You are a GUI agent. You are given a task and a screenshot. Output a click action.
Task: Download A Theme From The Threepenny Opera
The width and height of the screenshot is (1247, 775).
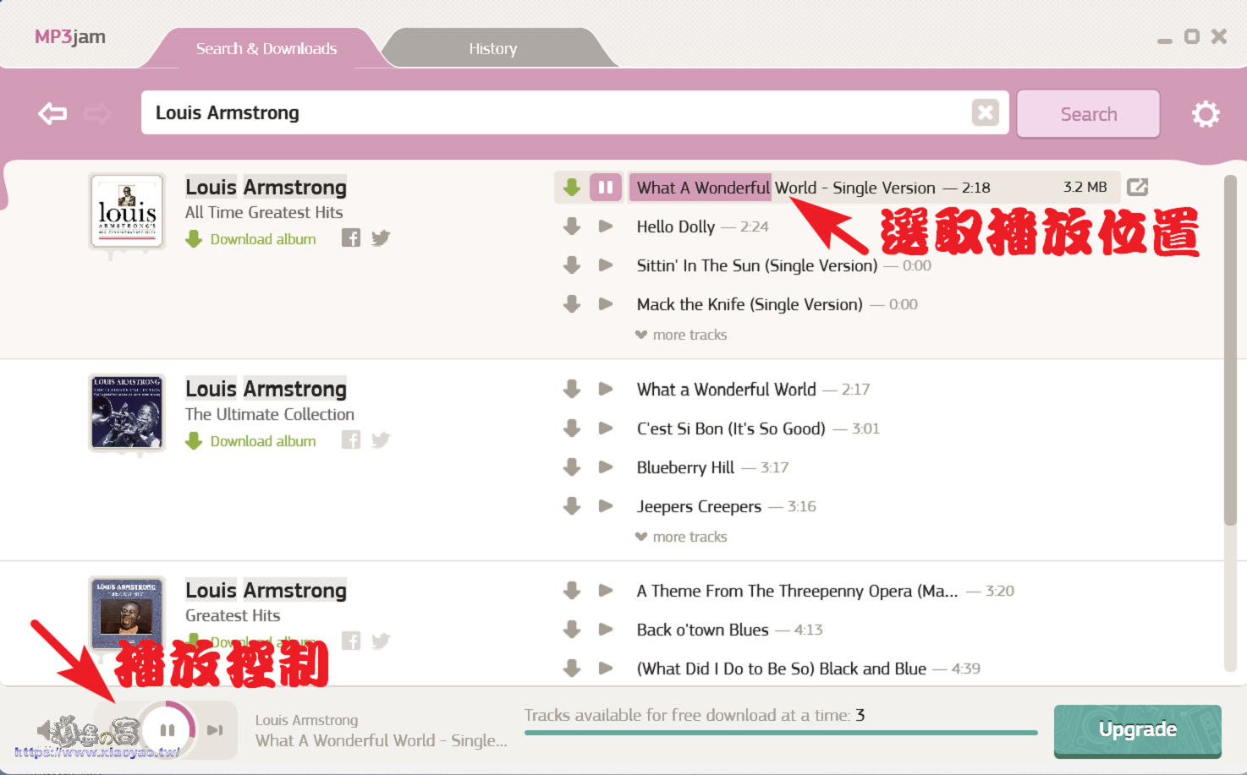[x=572, y=591]
